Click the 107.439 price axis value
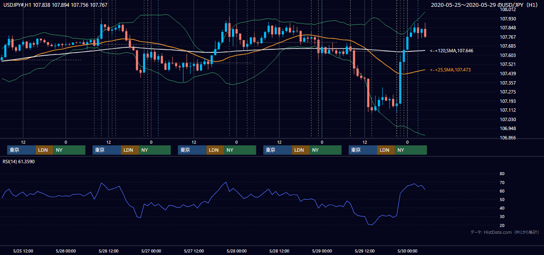Image resolution: width=544 pixels, height=255 pixels. tap(507, 74)
